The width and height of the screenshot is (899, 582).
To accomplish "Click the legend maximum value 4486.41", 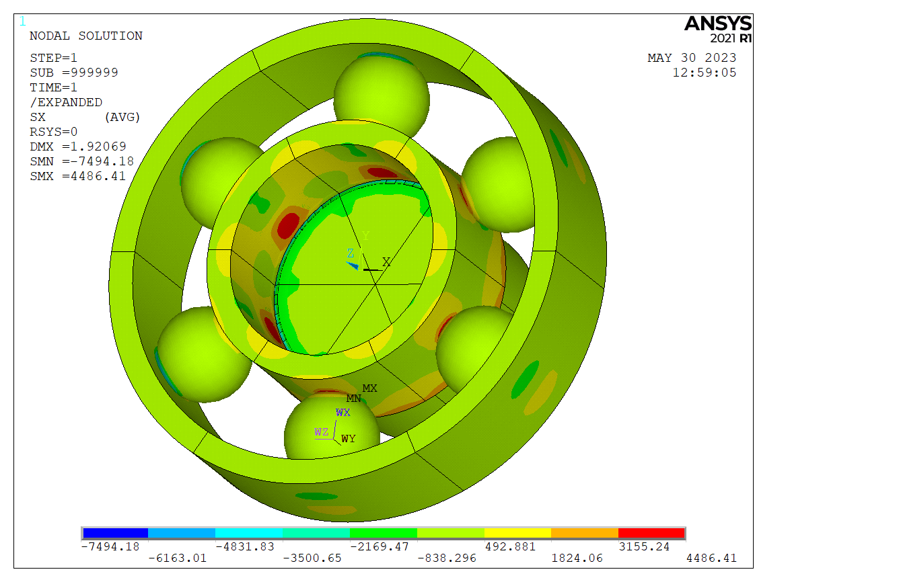I will pos(711,558).
